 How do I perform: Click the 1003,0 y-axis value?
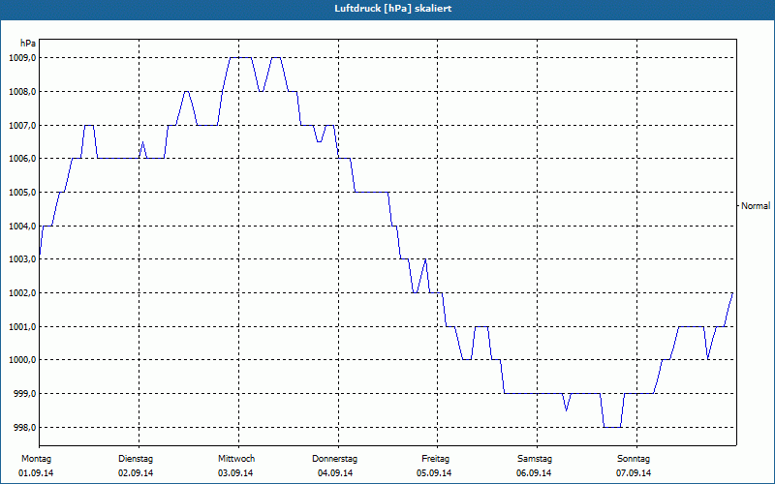pyautogui.click(x=22, y=259)
